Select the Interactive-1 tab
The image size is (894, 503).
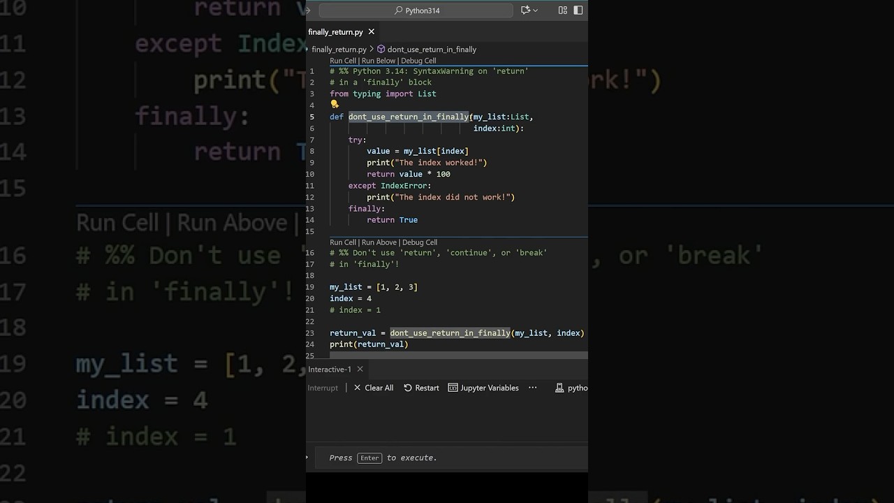(x=329, y=370)
